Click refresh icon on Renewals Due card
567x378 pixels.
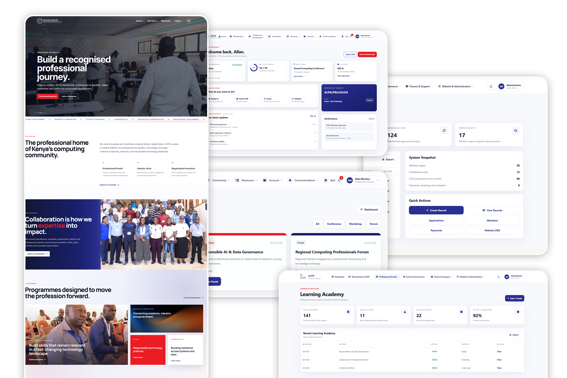[444, 130]
